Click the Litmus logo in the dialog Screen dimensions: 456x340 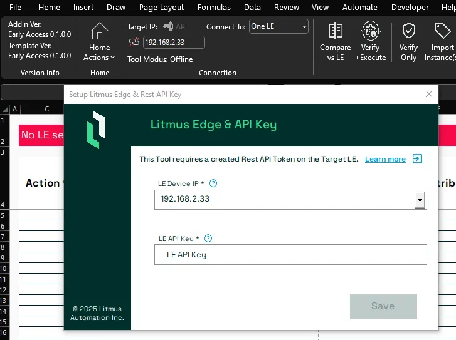(x=96, y=130)
